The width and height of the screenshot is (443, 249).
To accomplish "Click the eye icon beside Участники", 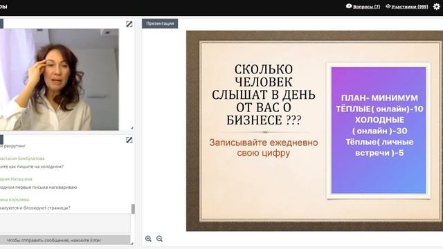I will pyautogui.click(x=388, y=6).
